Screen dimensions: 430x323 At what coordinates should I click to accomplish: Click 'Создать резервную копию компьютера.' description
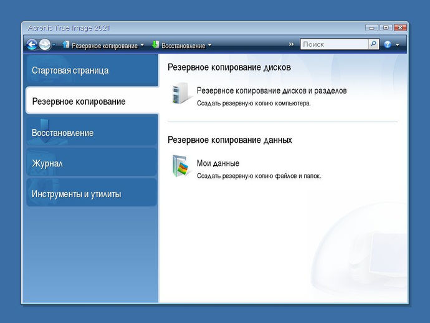click(254, 104)
